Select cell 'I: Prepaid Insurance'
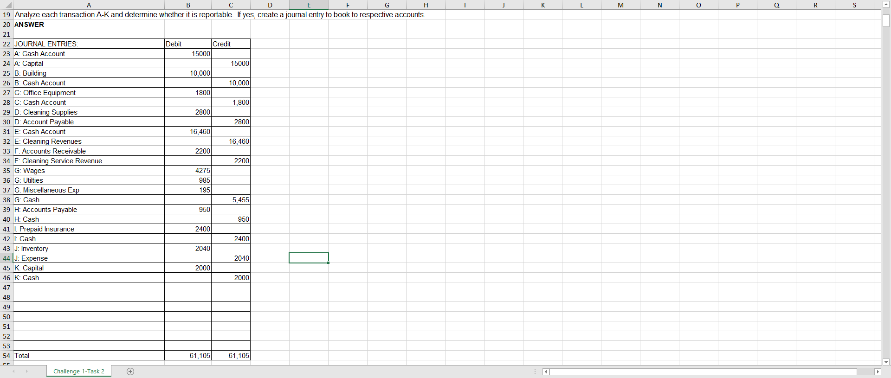 [89, 229]
